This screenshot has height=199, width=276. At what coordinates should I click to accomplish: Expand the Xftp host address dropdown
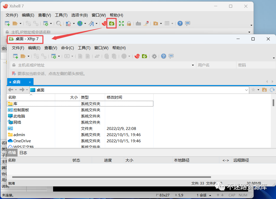193,65
